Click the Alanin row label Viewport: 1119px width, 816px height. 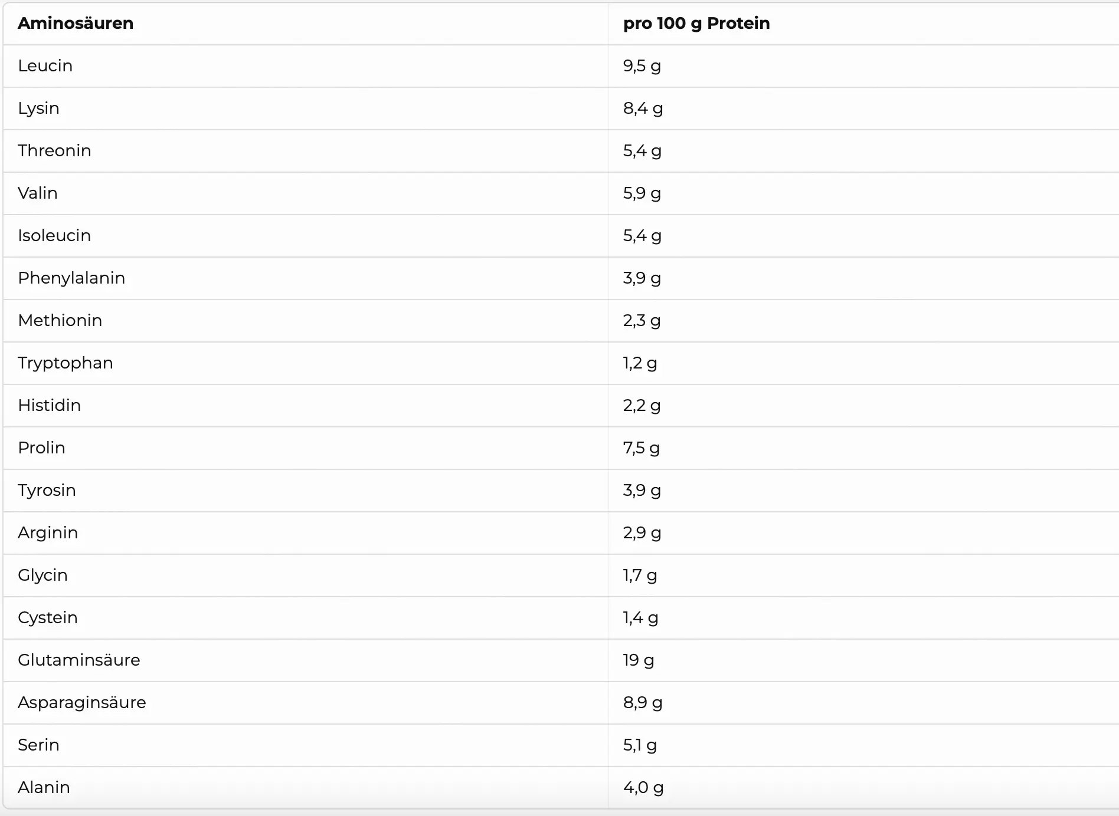pyautogui.click(x=44, y=788)
